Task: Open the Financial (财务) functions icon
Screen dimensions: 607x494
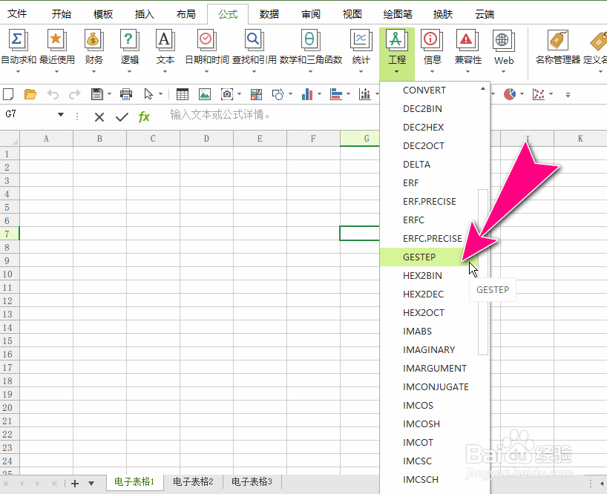Action: point(93,40)
